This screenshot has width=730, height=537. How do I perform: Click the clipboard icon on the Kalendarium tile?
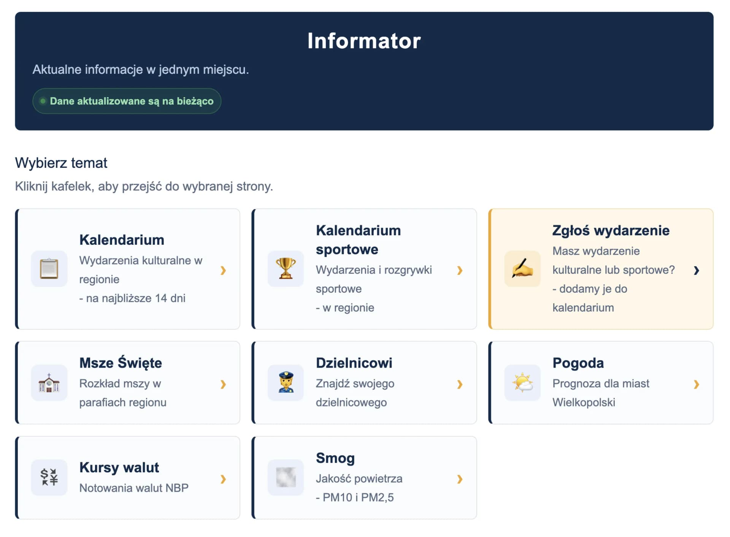(x=49, y=269)
